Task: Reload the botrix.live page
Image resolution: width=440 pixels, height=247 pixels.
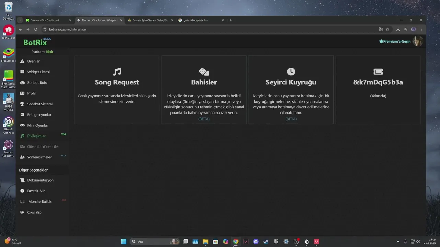Action: (x=36, y=30)
